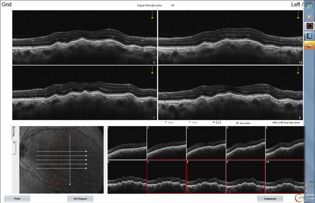Select the 2 x 2 layout radio button

pos(214,122)
